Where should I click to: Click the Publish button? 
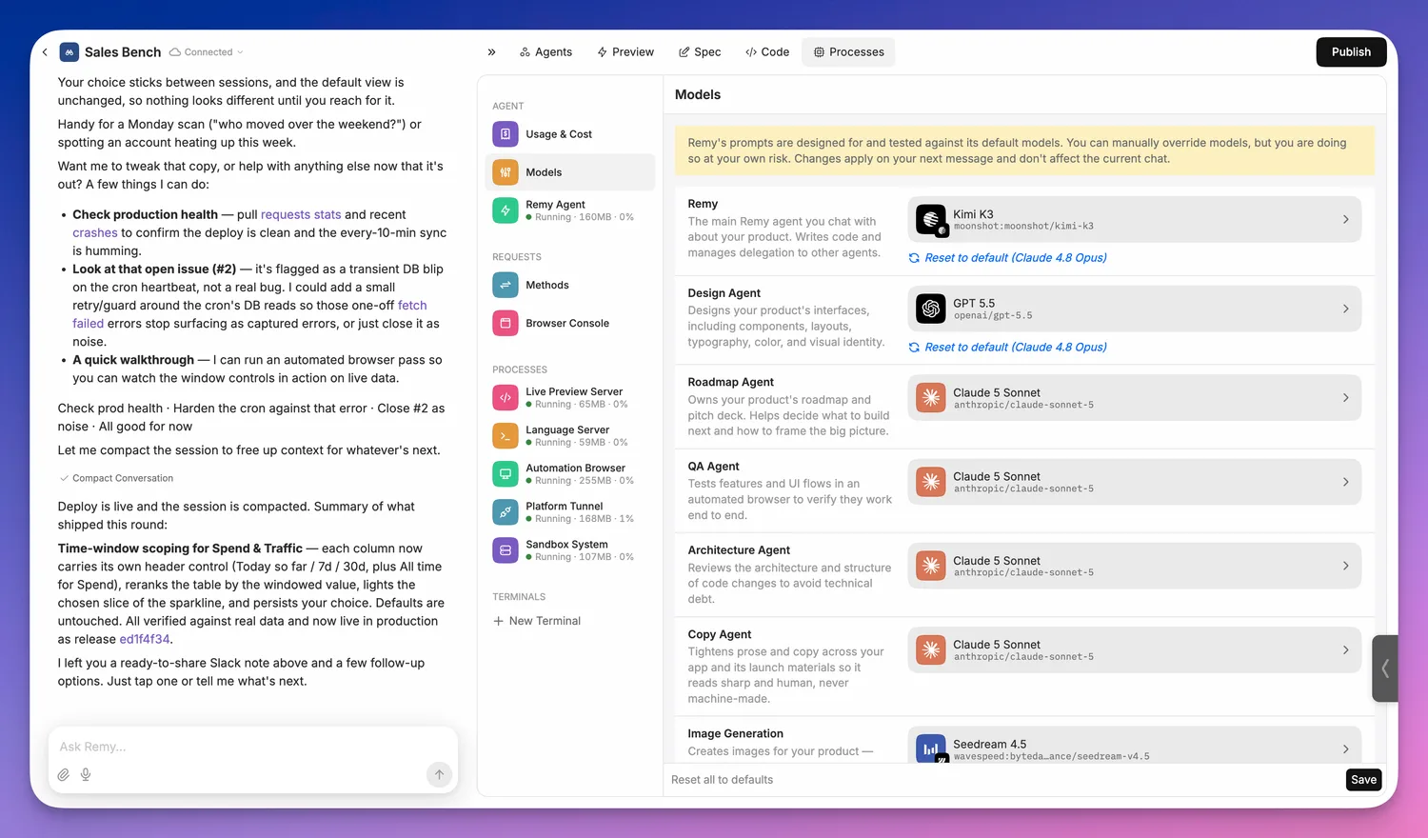point(1351,52)
